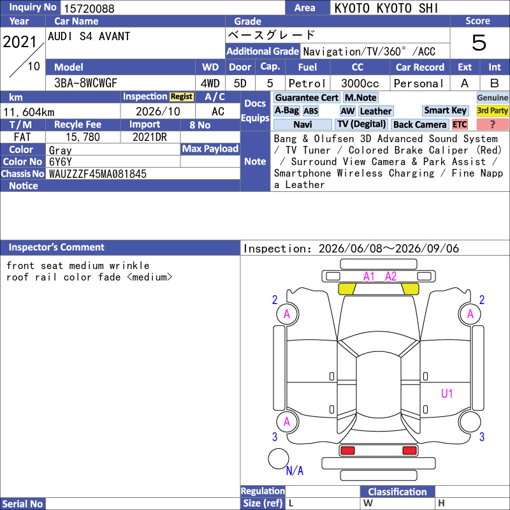Click the Additional Grade Navigation/TV/360°/ACC text

(369, 52)
